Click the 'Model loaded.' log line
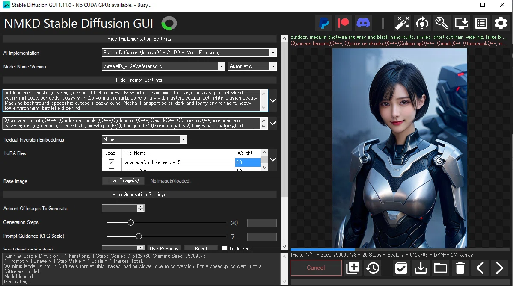This screenshot has width=513, height=286. [x=19, y=277]
